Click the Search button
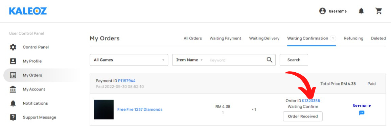Screen dimensions: 391x129 (x=294, y=60)
